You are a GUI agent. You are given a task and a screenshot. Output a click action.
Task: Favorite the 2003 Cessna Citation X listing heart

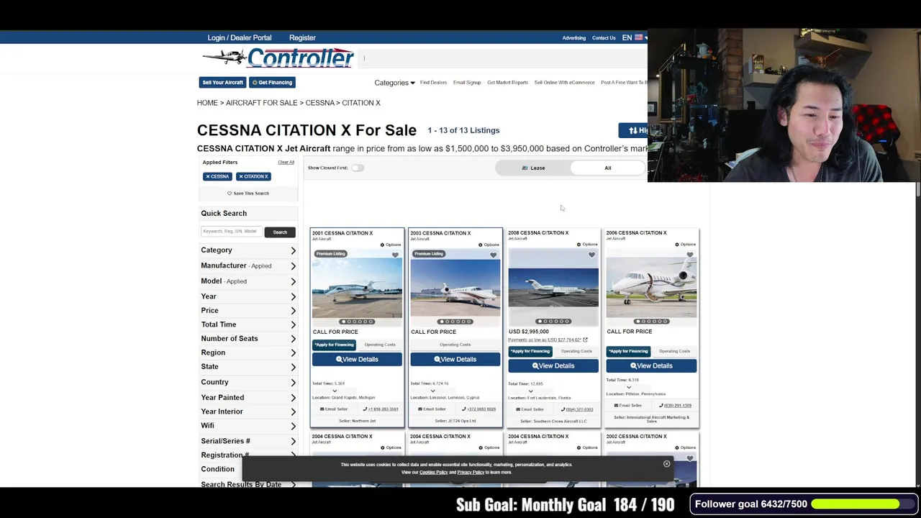point(493,255)
